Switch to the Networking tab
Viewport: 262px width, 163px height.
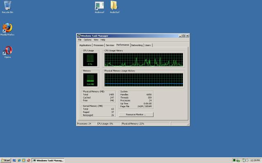[137, 45]
